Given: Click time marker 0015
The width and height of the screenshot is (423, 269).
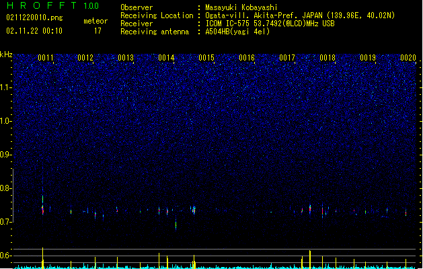Looking at the screenshot, I should point(206,58).
